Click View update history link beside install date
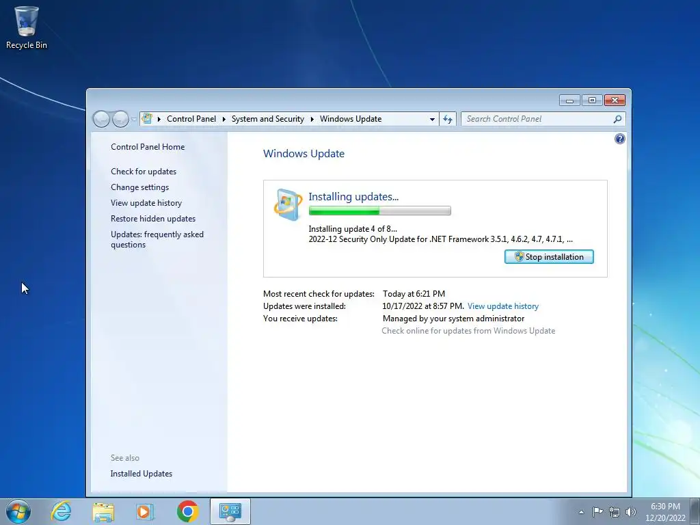Viewport: 700px width, 525px height. point(502,306)
